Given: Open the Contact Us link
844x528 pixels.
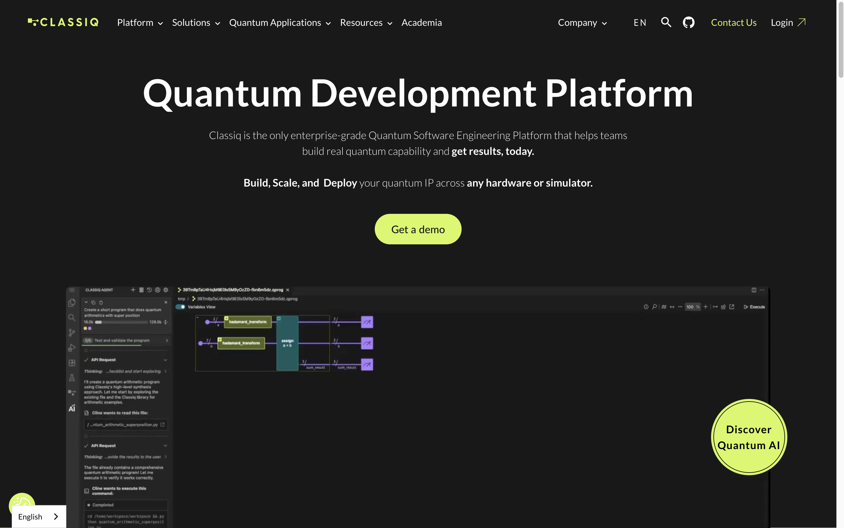Looking at the screenshot, I should (x=734, y=23).
